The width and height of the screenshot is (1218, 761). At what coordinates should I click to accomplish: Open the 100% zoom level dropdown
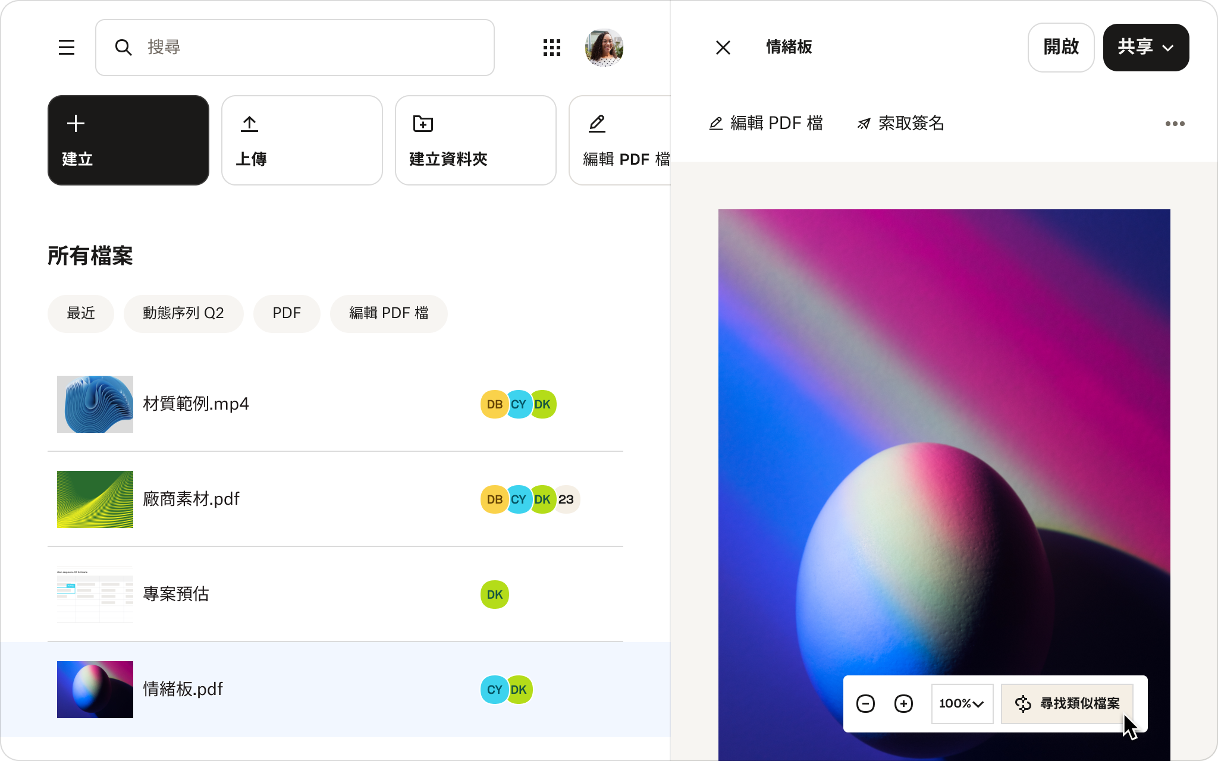coord(962,704)
